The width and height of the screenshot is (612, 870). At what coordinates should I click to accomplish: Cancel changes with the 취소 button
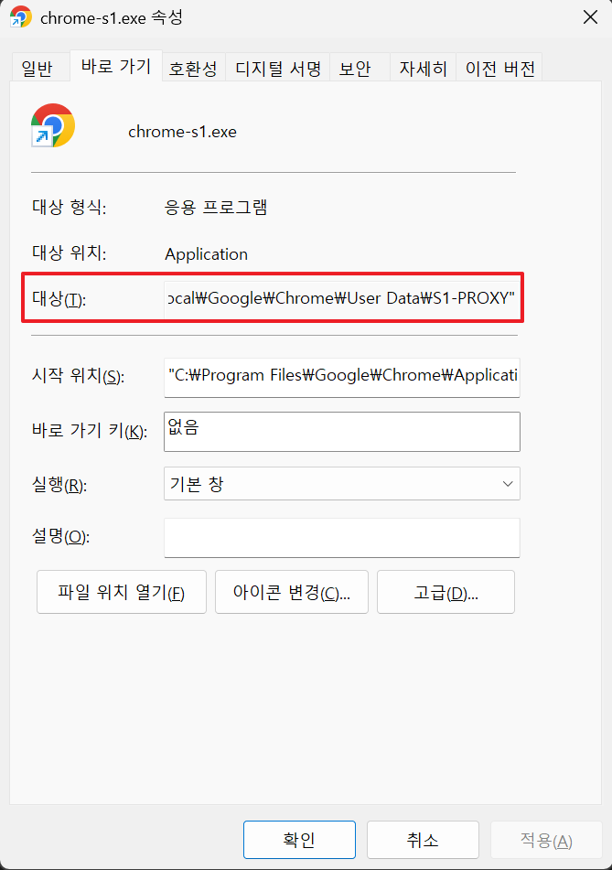tap(423, 839)
